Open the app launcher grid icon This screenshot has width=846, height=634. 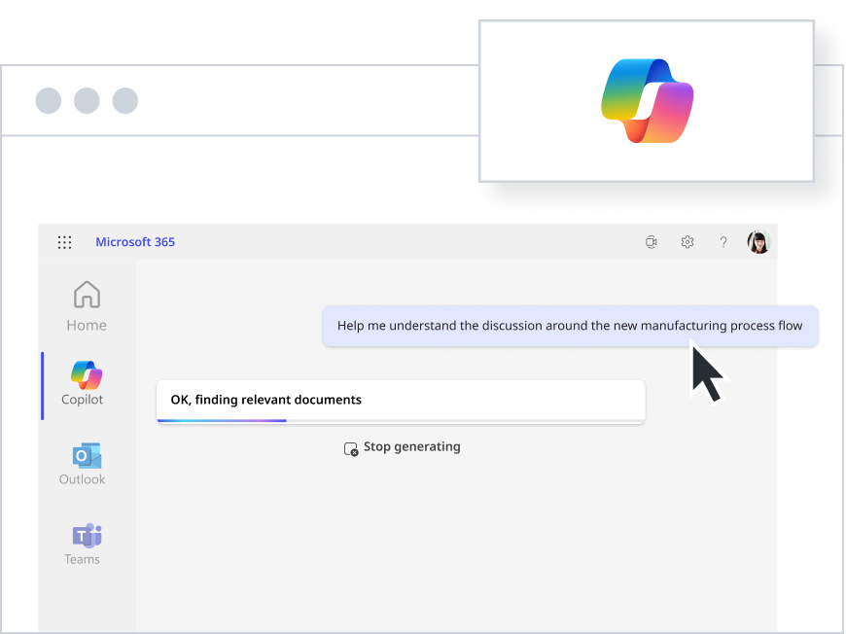pyautogui.click(x=65, y=242)
